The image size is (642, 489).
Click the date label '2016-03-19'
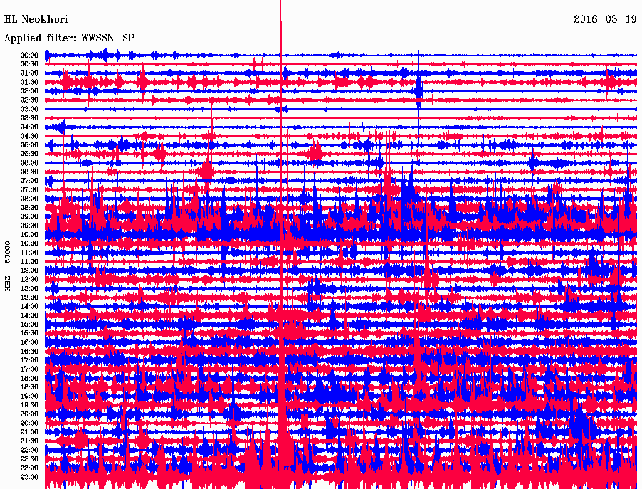point(605,19)
